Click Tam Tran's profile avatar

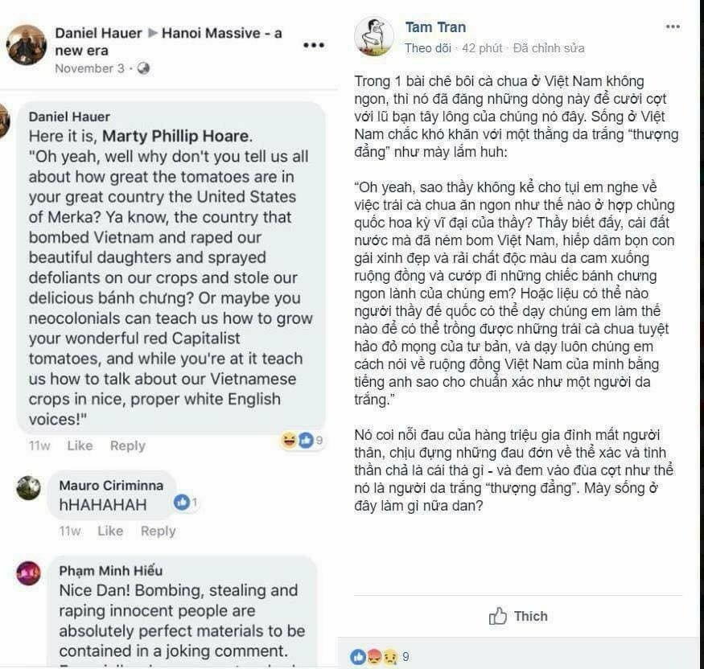point(374,37)
